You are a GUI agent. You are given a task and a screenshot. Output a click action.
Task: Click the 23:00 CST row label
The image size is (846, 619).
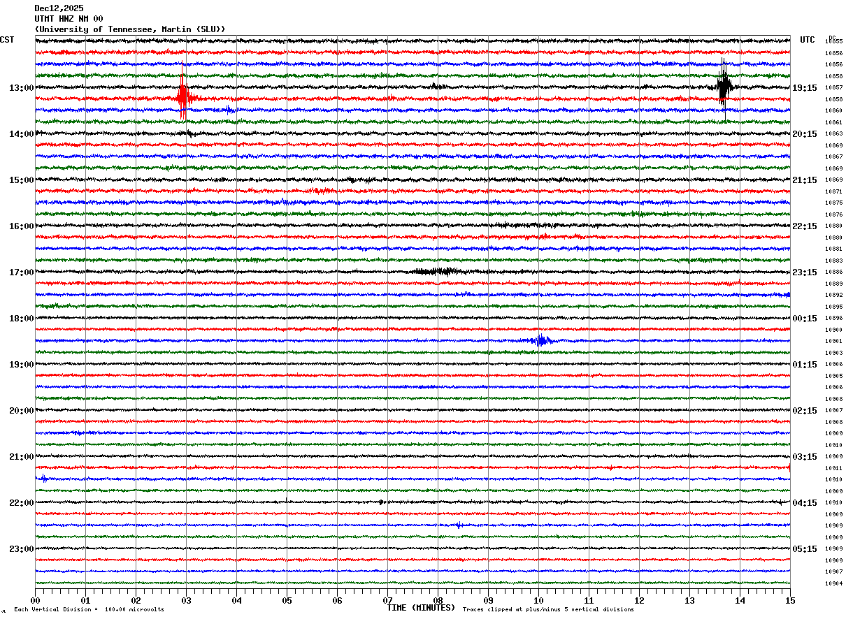click(22, 549)
